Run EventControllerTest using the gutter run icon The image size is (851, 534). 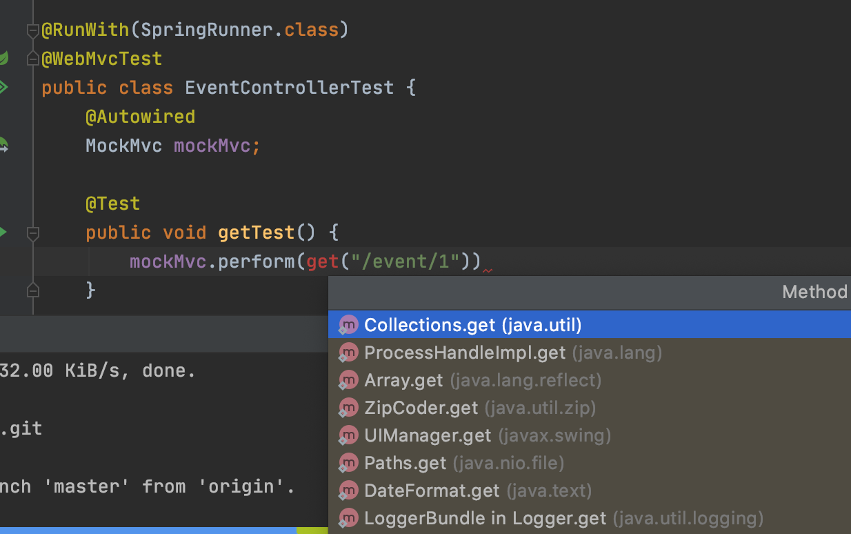click(3, 87)
